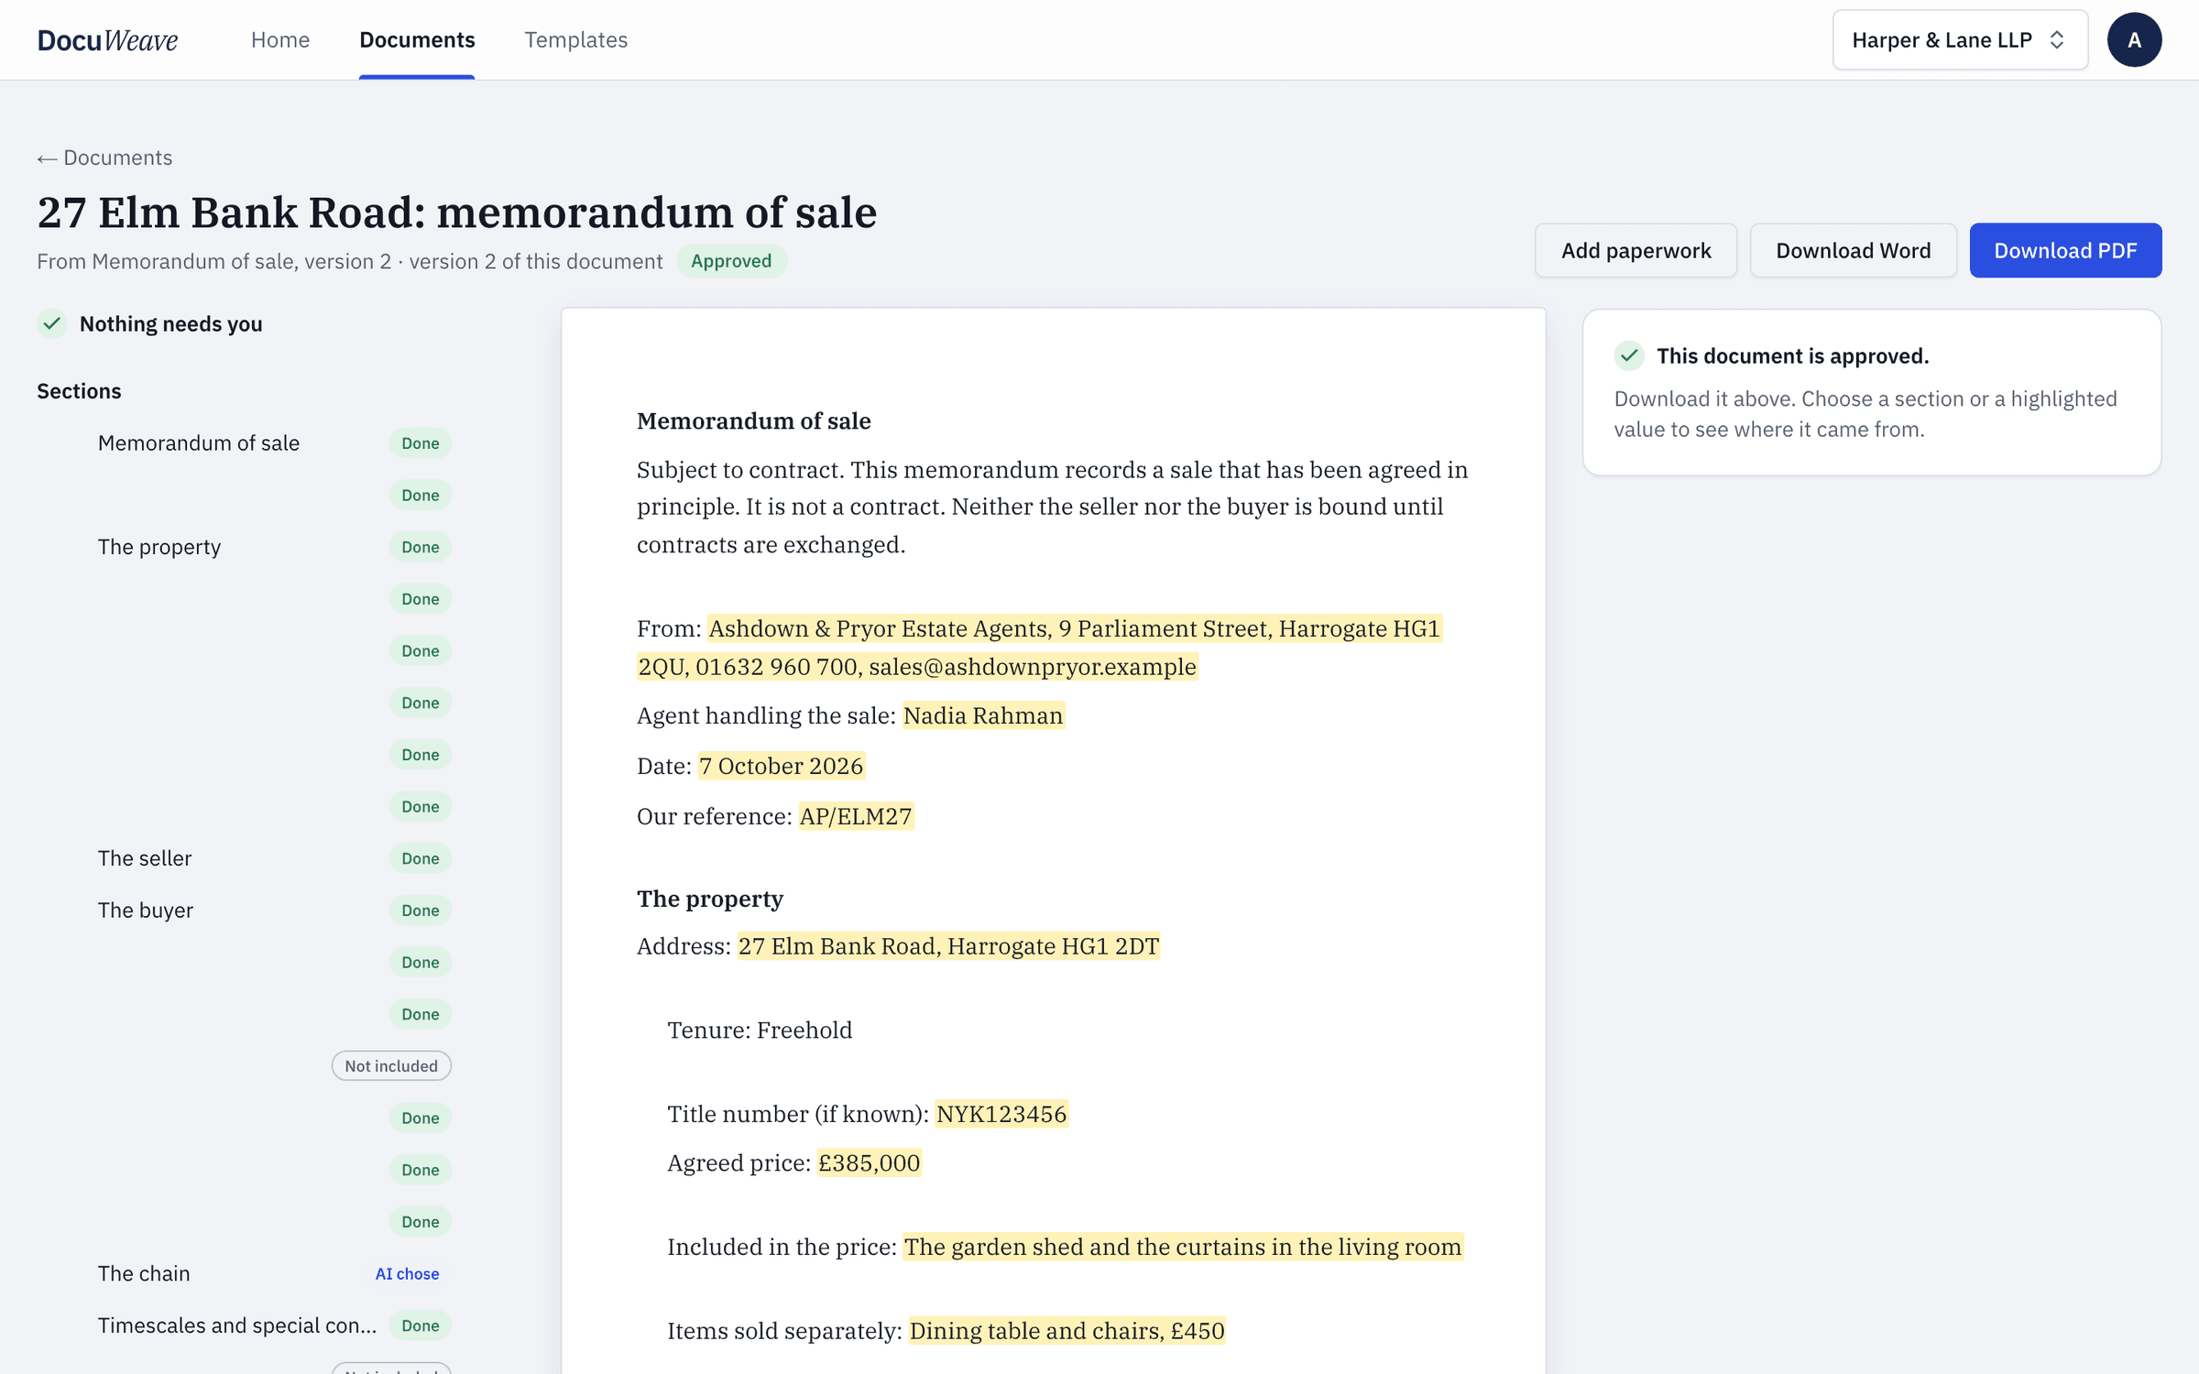
Task: Open the Templates tab
Action: (x=575, y=39)
